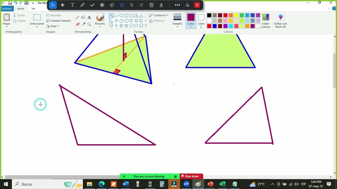Viewport: 337px width, 189px height.
Task: Select the Five-point star shape
Action: tap(121, 25)
